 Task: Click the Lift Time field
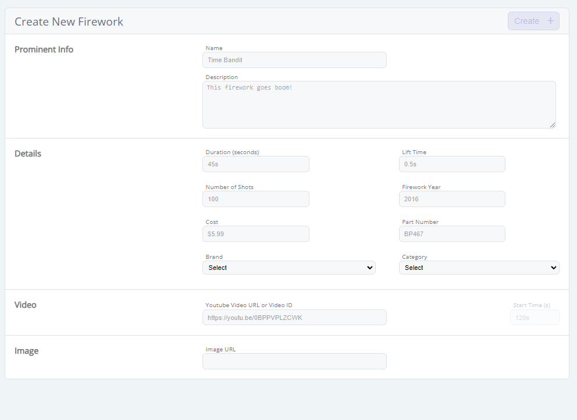point(452,164)
